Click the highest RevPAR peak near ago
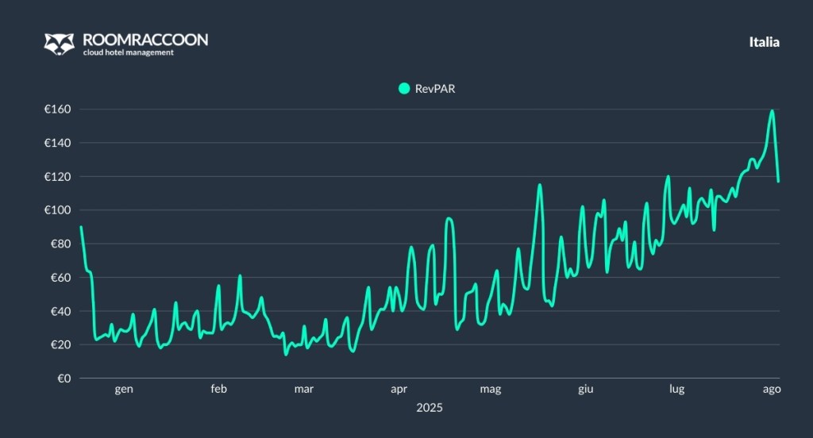The height and width of the screenshot is (438, 813). coord(772,111)
